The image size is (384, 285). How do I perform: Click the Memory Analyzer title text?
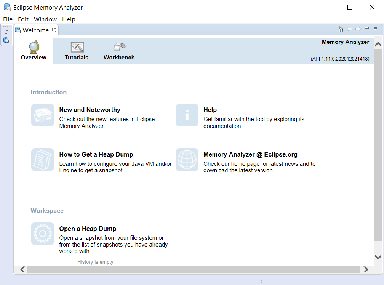tap(345, 42)
